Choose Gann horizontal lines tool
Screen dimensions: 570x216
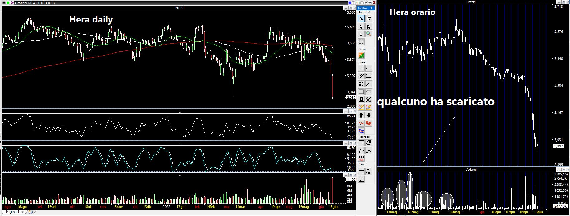tap(361, 171)
